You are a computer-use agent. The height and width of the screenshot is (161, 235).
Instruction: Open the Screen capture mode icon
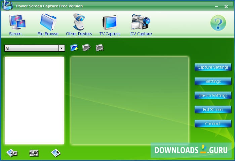click(17, 22)
